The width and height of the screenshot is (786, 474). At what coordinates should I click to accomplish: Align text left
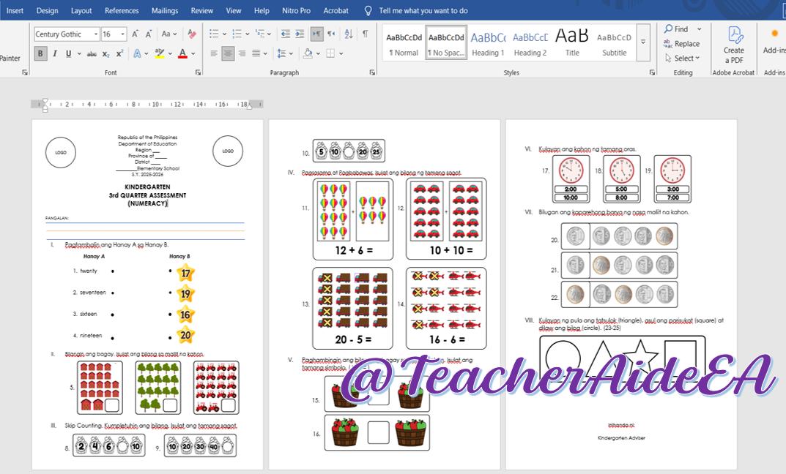pyautogui.click(x=214, y=53)
